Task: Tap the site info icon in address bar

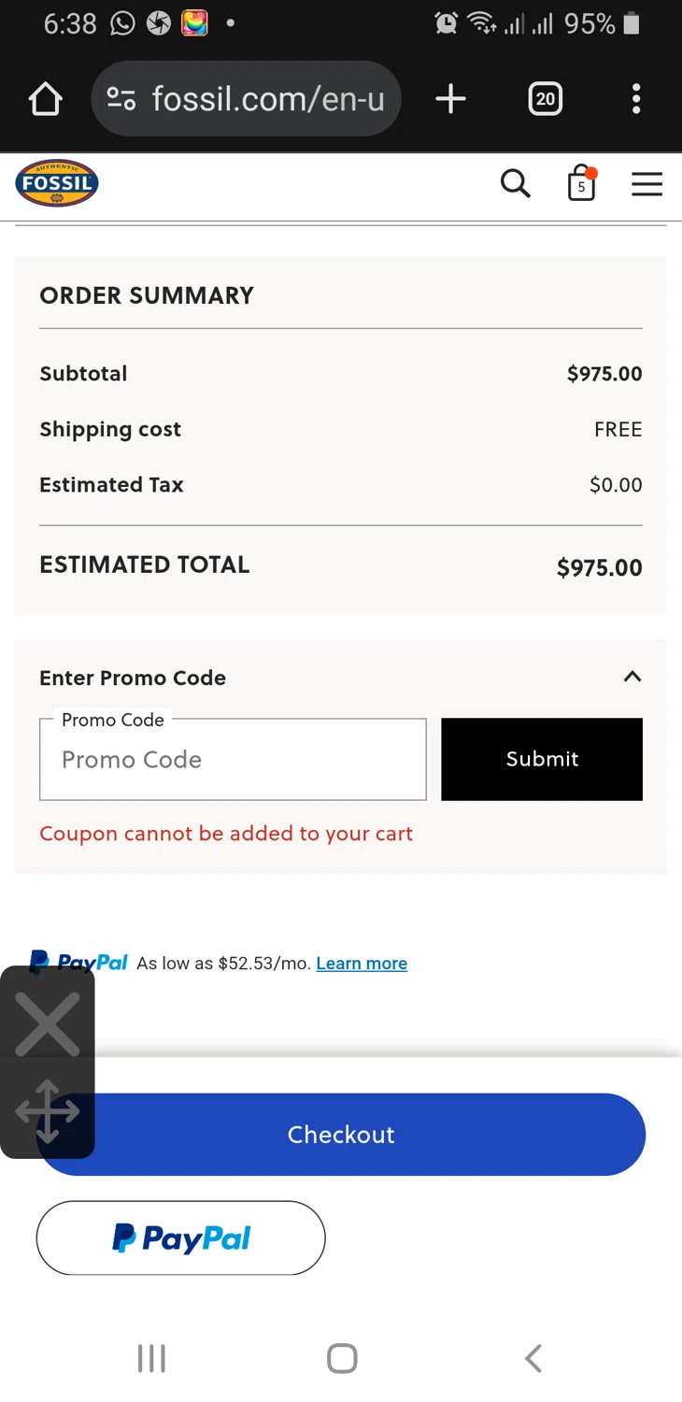Action: point(121,99)
